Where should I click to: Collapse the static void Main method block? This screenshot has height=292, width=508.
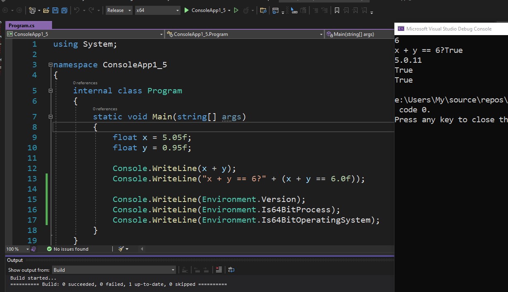point(50,117)
